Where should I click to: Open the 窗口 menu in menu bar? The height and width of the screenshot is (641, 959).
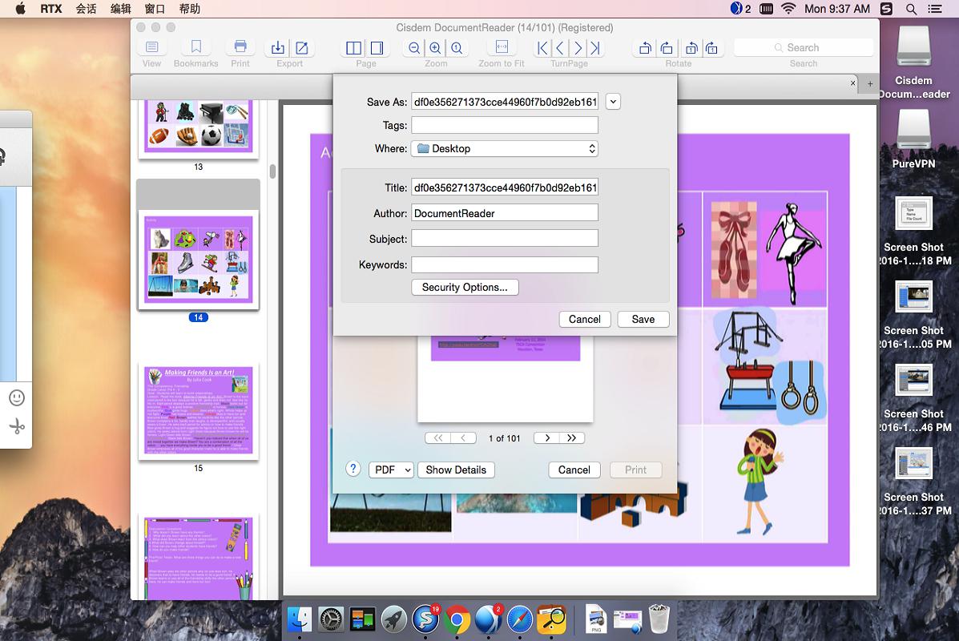click(x=155, y=9)
